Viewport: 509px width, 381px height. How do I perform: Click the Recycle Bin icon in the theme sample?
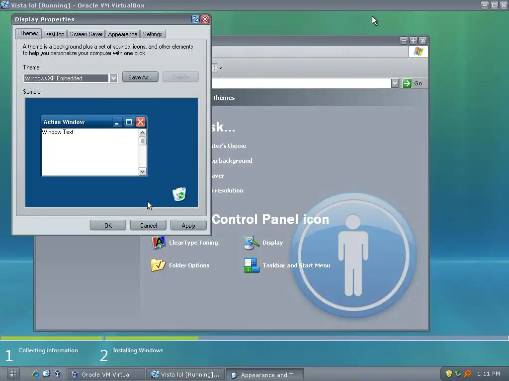point(179,194)
